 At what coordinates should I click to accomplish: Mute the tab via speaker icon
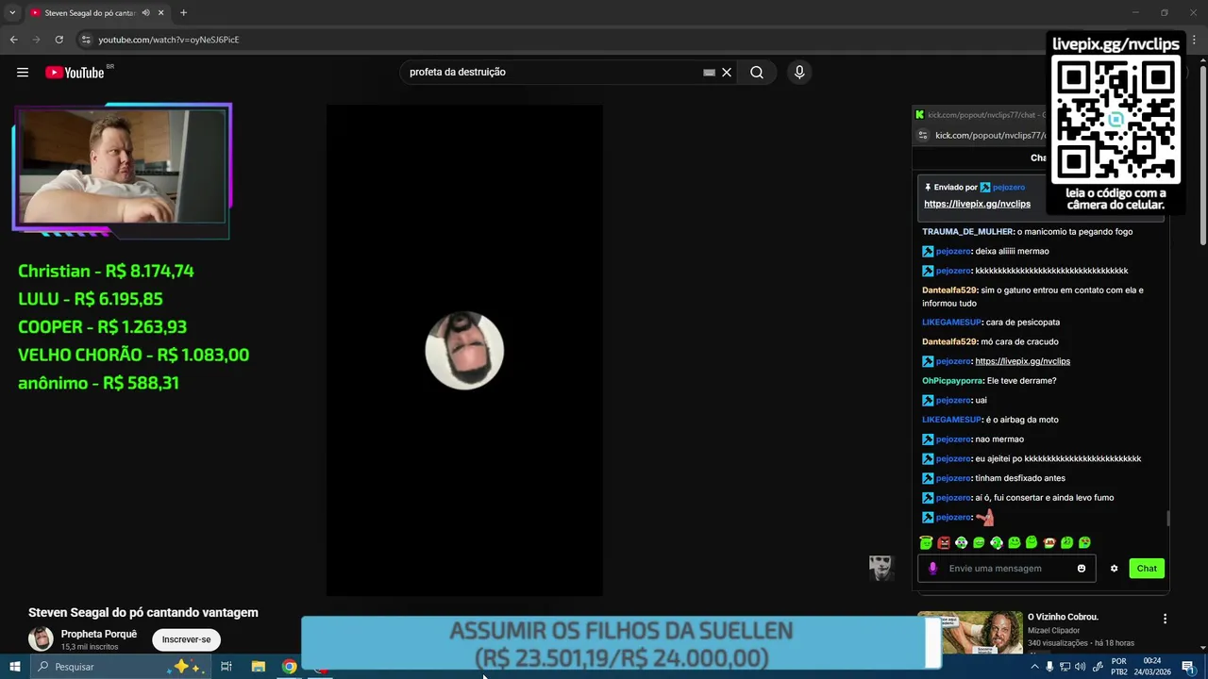pos(145,13)
